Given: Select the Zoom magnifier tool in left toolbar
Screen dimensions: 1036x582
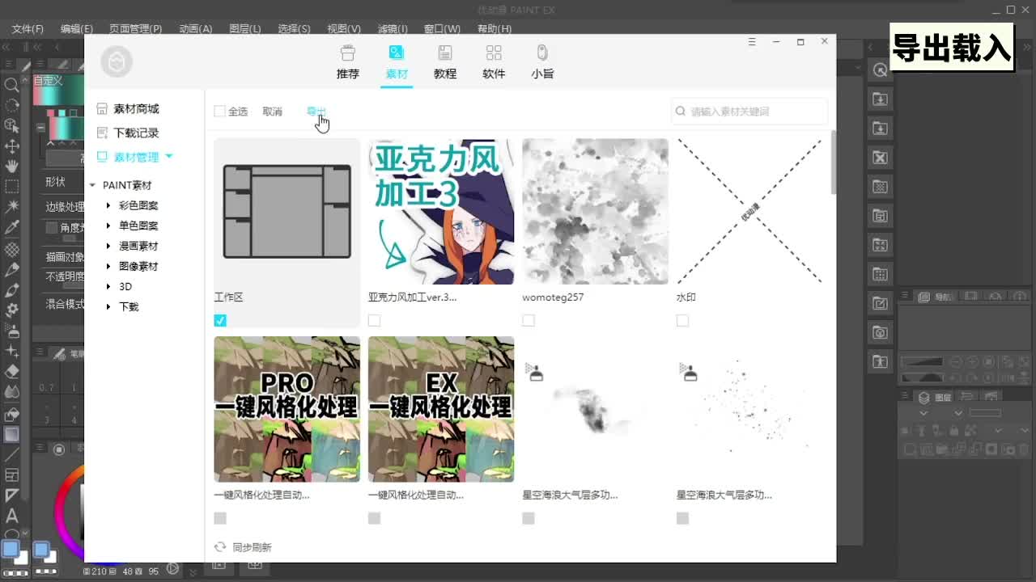Looking at the screenshot, I should (x=12, y=85).
